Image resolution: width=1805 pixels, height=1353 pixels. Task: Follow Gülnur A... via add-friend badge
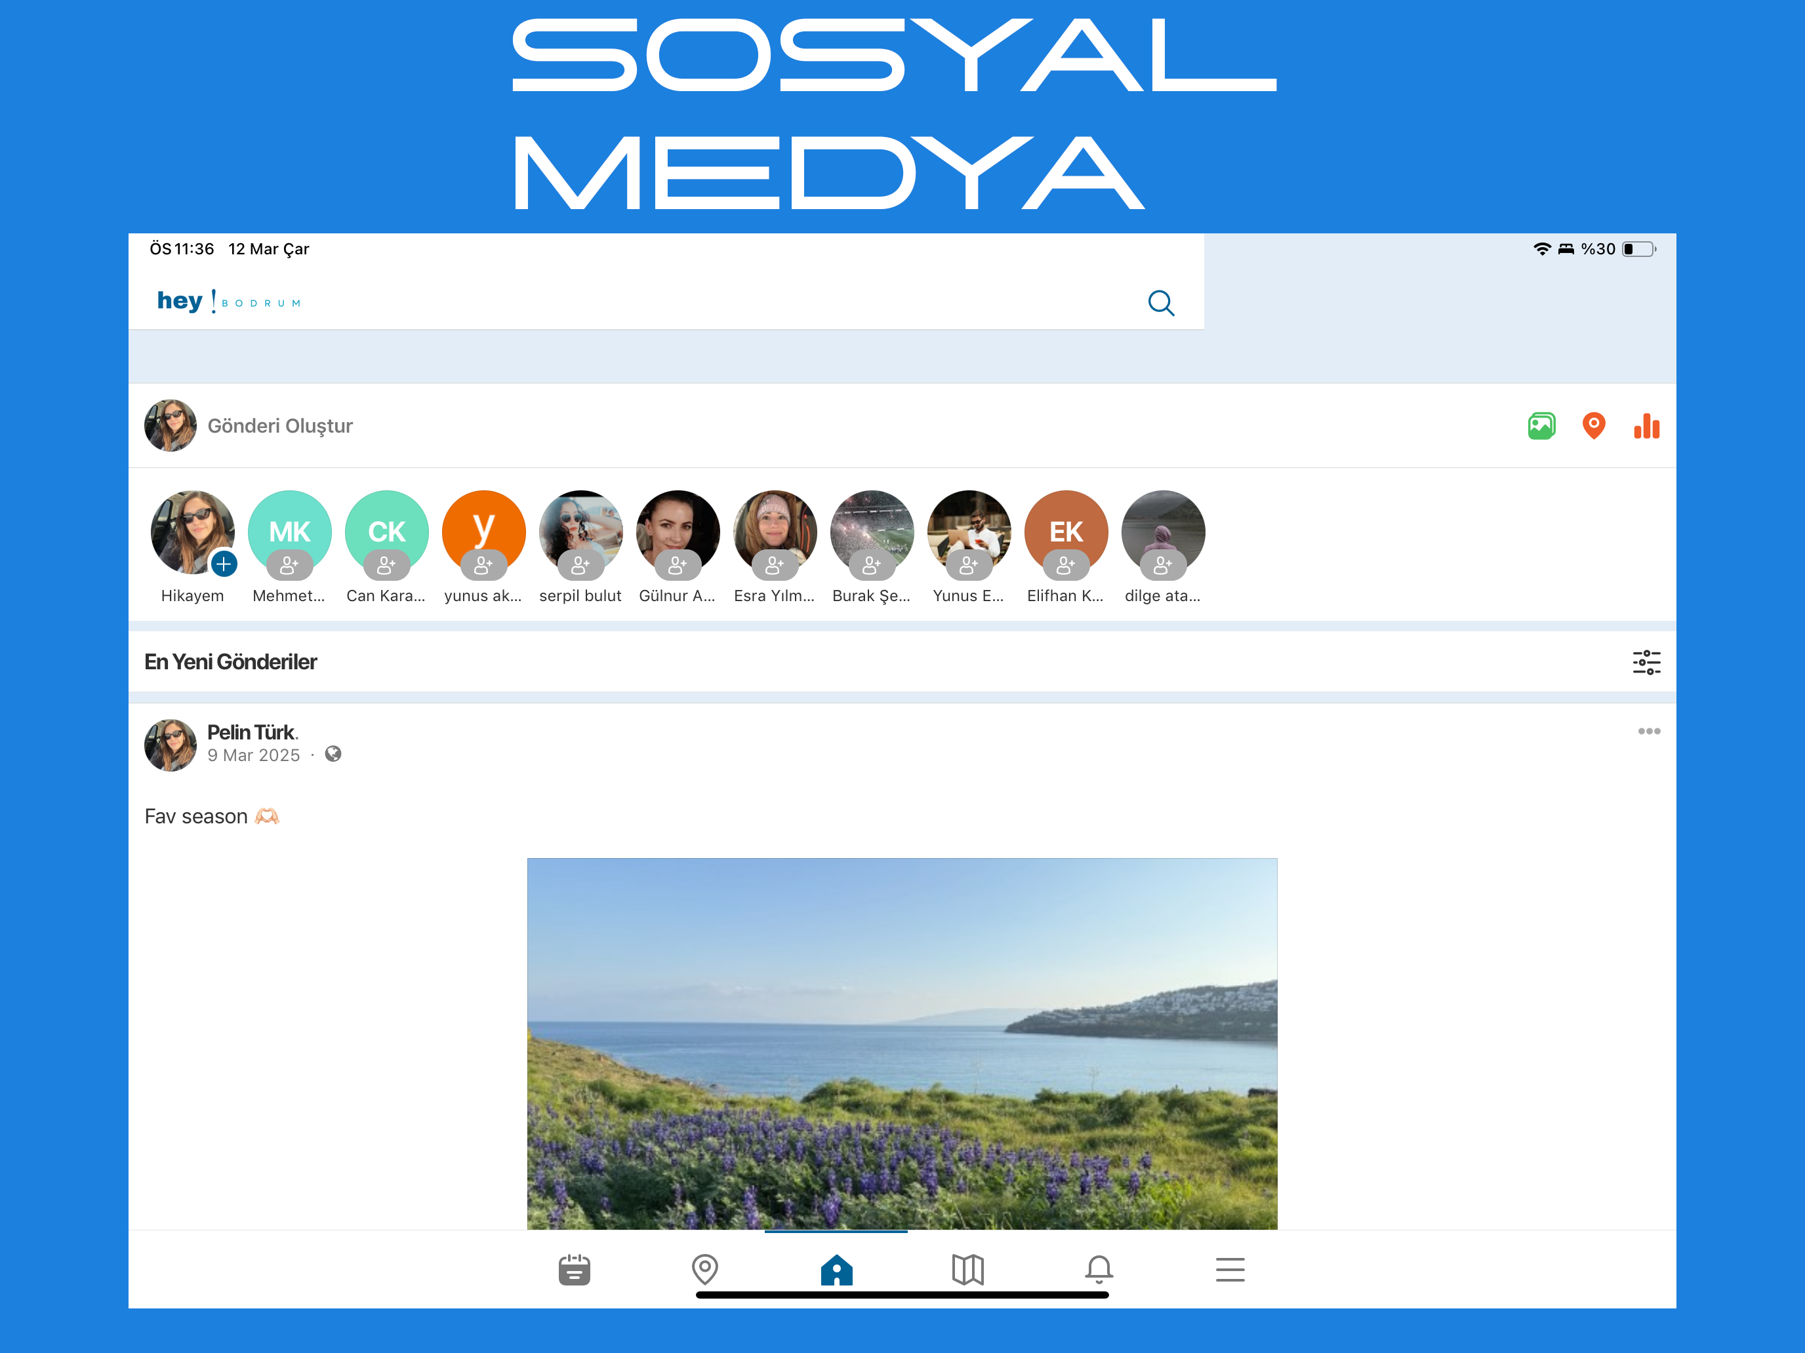click(678, 564)
